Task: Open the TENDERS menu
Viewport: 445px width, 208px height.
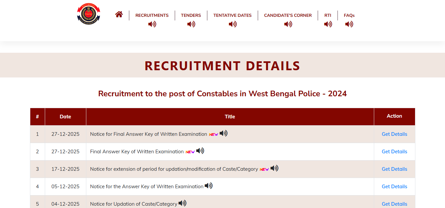Action: (x=191, y=15)
